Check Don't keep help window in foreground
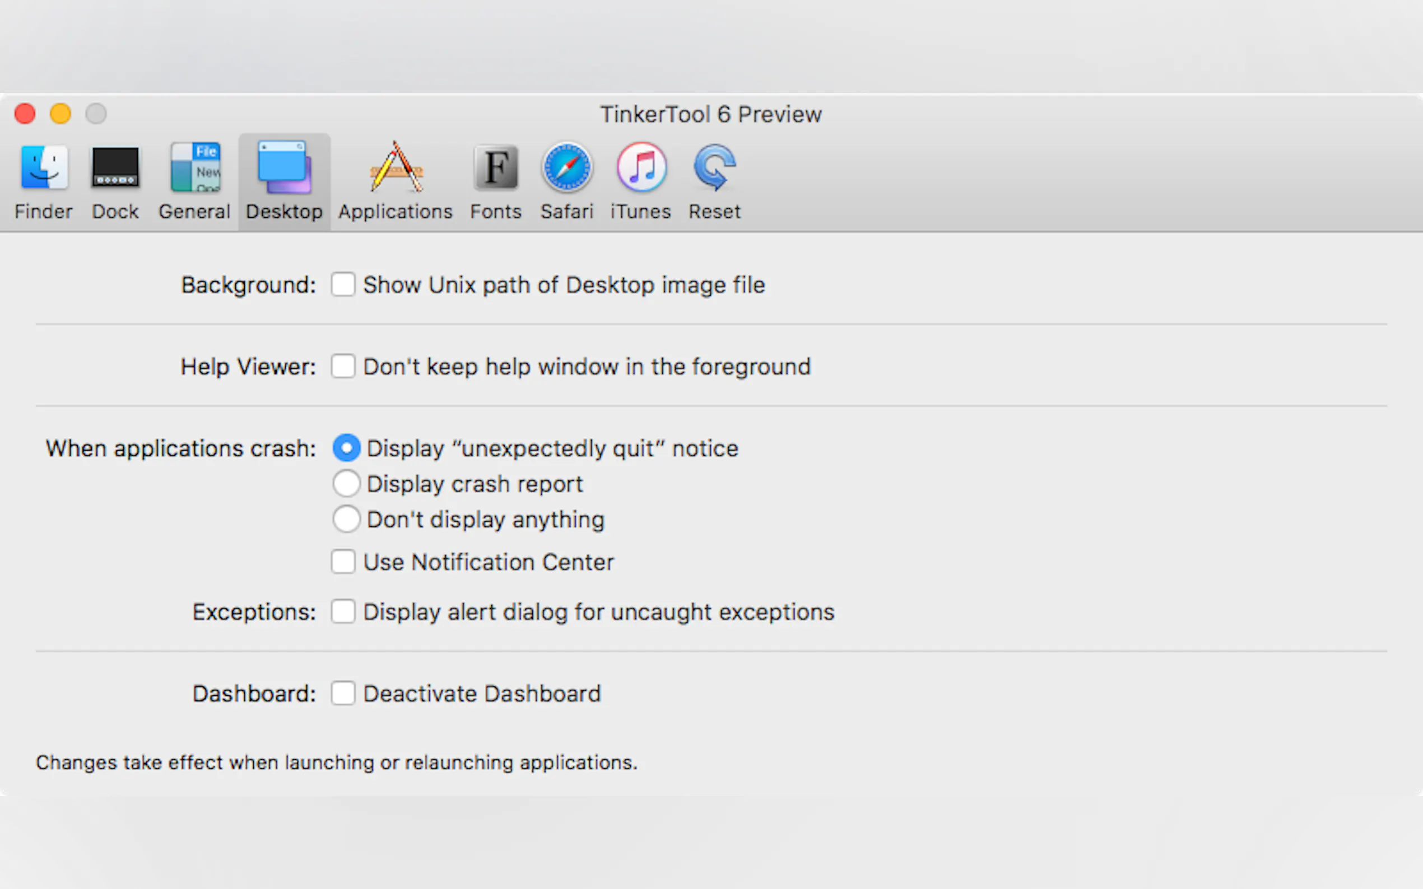The width and height of the screenshot is (1423, 889). click(x=343, y=366)
